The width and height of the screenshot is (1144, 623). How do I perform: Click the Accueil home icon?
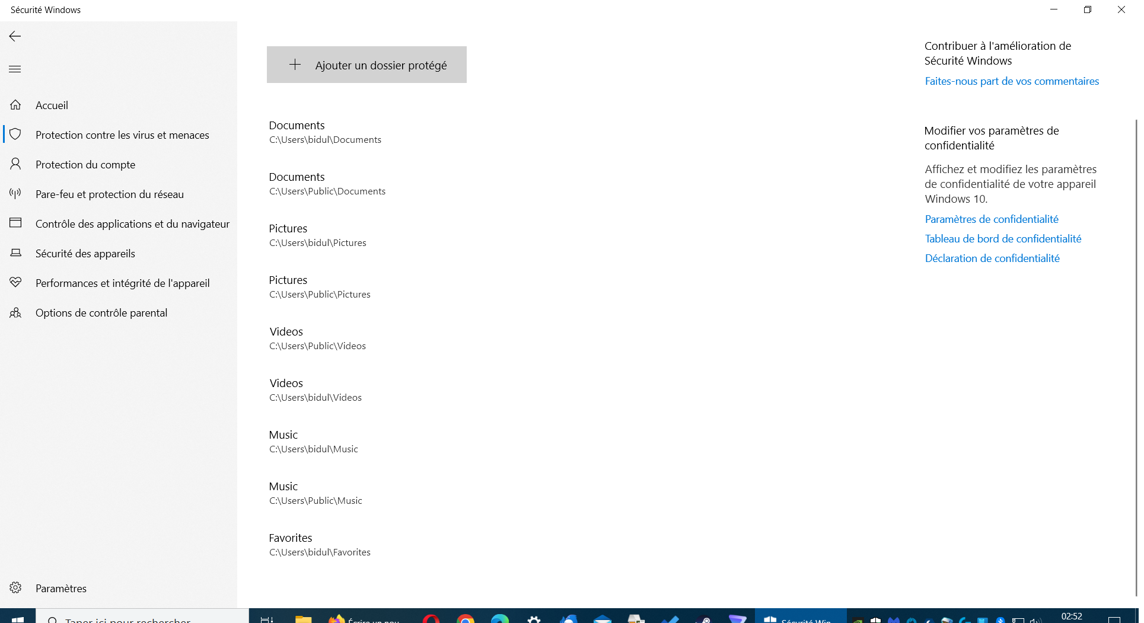15,105
